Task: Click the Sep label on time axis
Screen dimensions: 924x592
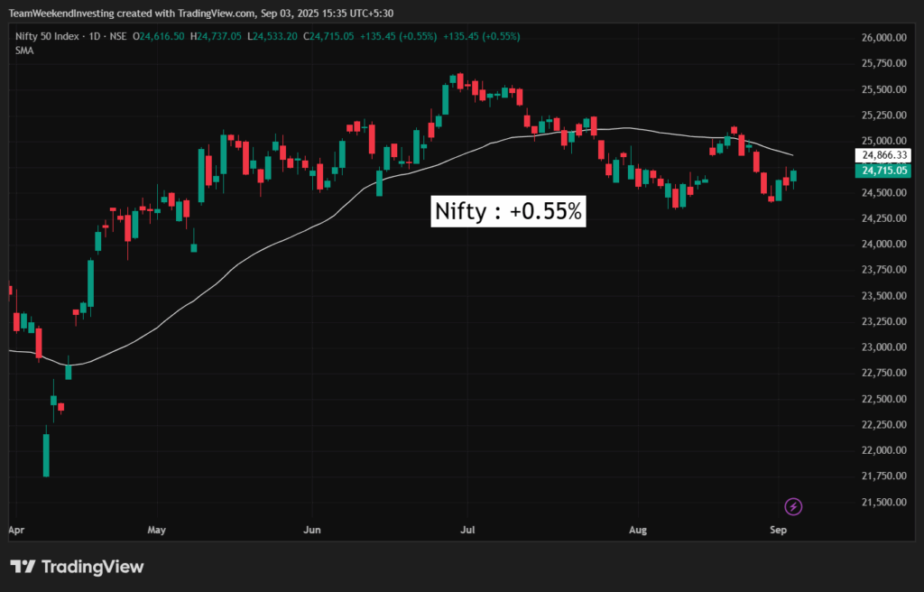Action: (779, 530)
